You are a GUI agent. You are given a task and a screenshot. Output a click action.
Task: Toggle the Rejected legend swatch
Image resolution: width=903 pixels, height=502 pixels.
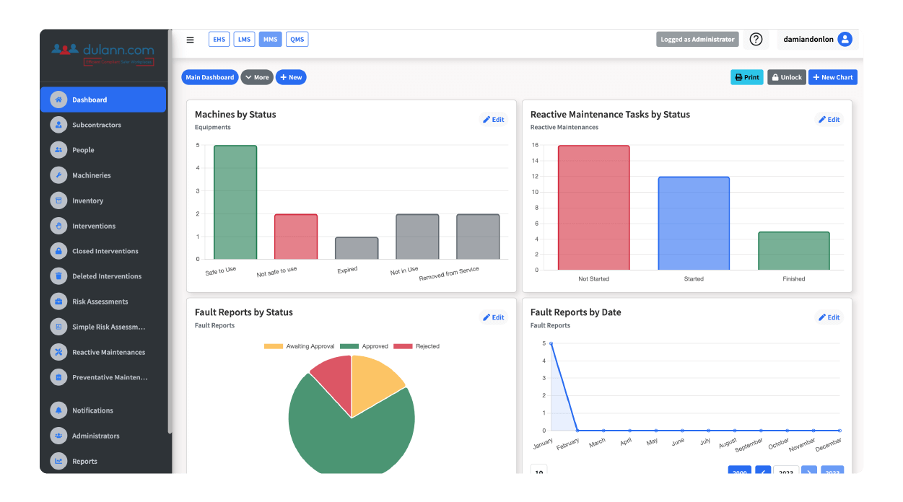pos(403,346)
